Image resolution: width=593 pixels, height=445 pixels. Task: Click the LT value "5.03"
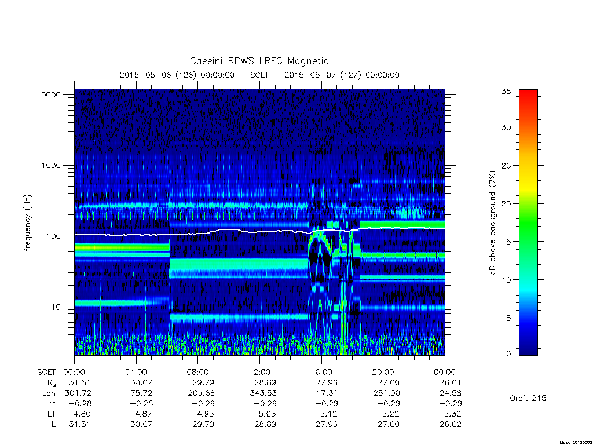pyautogui.click(x=268, y=414)
